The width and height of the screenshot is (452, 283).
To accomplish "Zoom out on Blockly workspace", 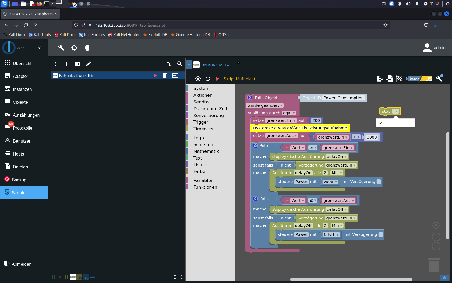I will [436, 246].
